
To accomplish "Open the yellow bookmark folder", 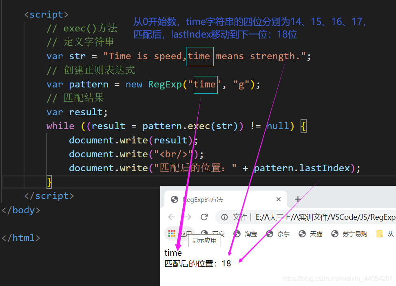I will [x=379, y=234].
